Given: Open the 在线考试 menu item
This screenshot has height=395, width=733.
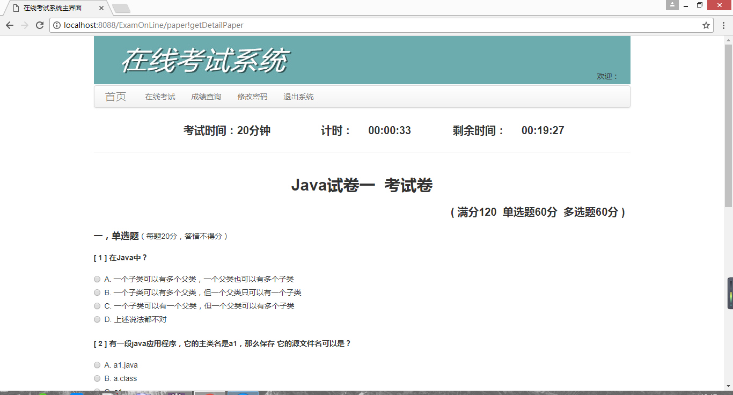Looking at the screenshot, I should coord(160,97).
